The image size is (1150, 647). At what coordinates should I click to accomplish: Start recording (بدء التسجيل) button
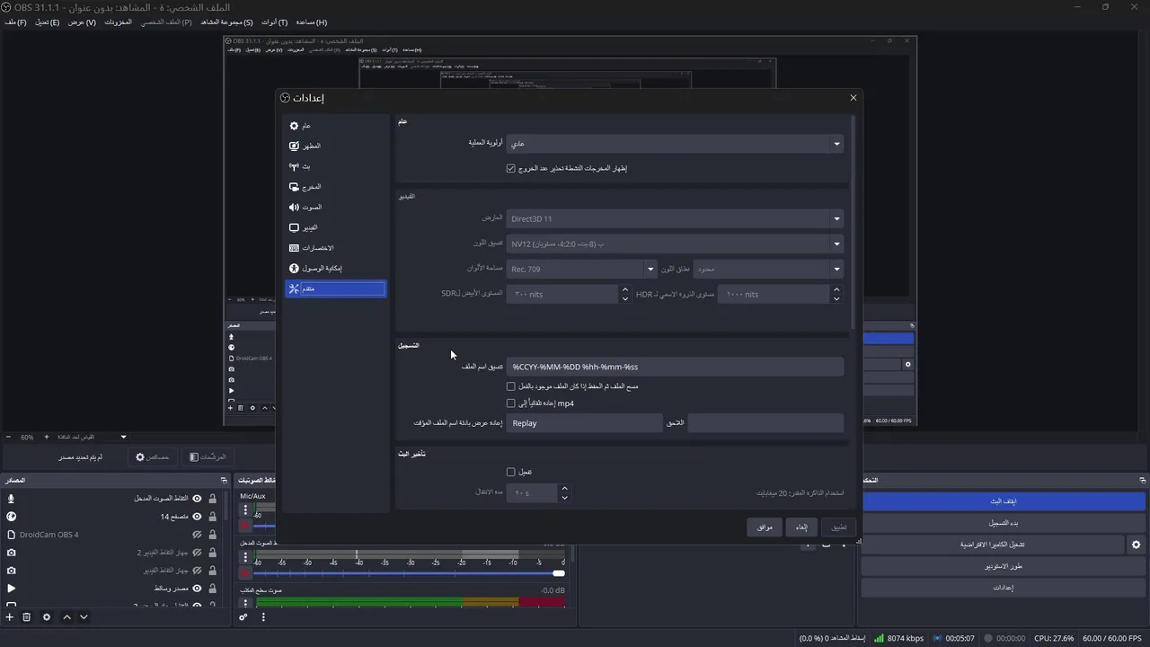click(1003, 523)
